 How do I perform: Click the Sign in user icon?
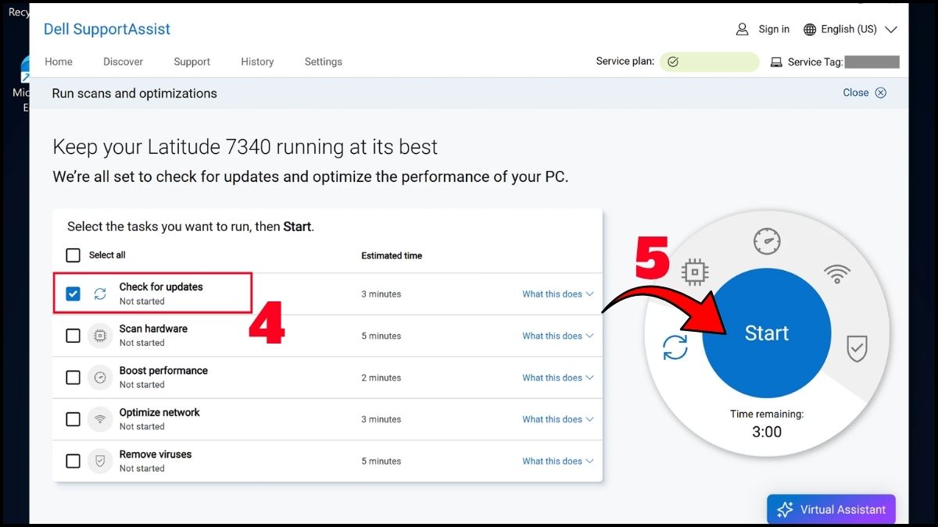[743, 29]
